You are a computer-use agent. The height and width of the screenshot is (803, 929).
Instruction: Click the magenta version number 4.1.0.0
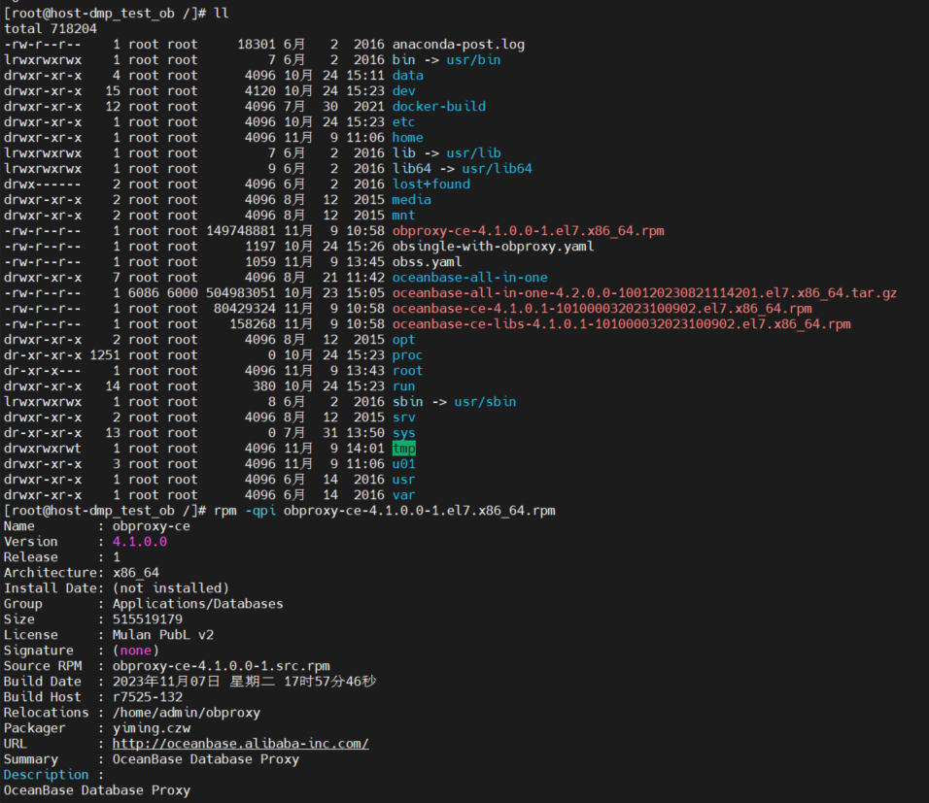(x=140, y=542)
